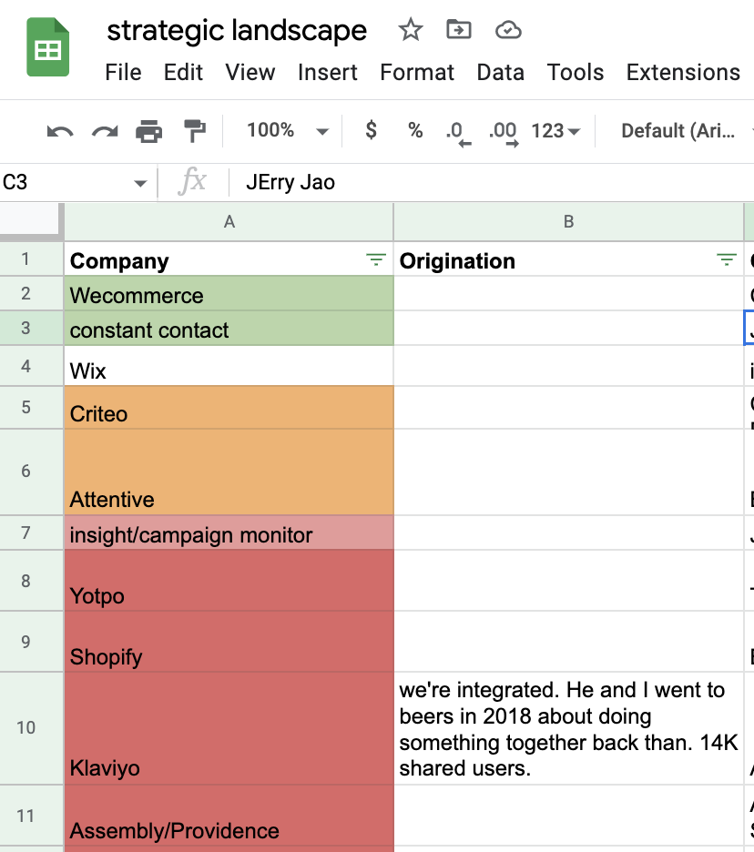The image size is (754, 852).
Task: Open the Company column filter
Action: 376,259
